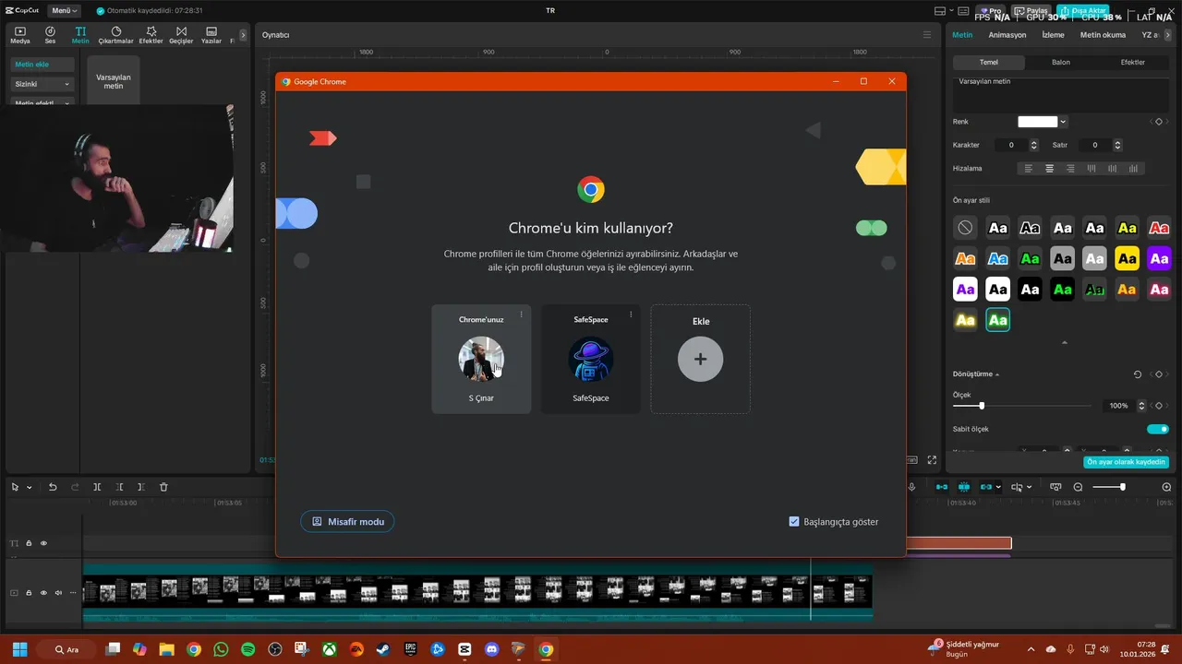The image size is (1182, 664).
Task: Click the Dışa Aktar export button
Action: 1082,11
